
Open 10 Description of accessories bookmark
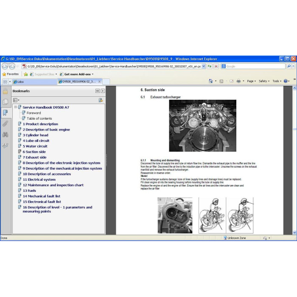click(x=47, y=174)
